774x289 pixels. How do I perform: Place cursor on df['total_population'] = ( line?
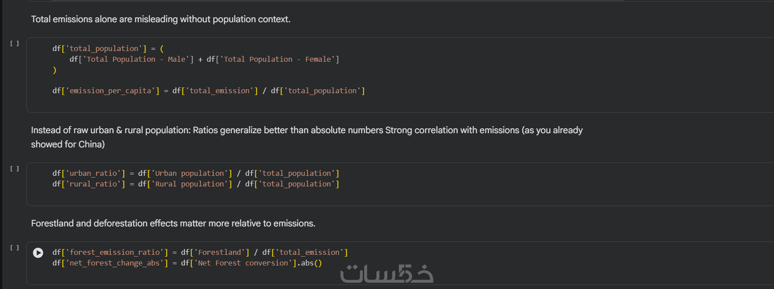coord(108,48)
